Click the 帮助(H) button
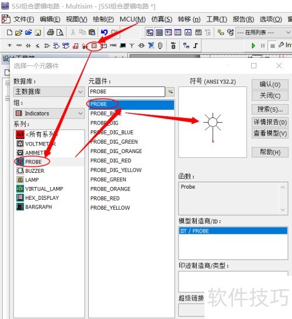This screenshot has width=292, height=319. [270, 152]
